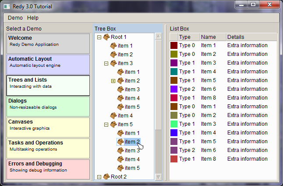
Task: Click the bright green swatch of Item 3
Action: (174, 124)
